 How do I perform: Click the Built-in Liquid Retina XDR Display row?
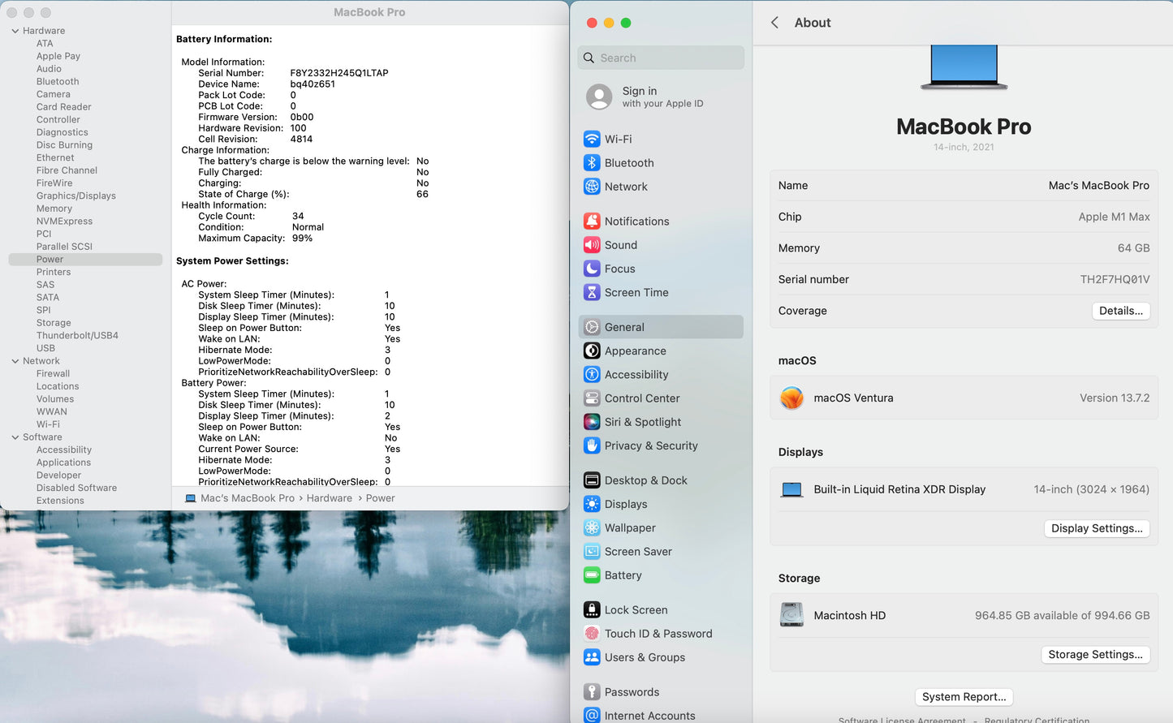tap(964, 489)
